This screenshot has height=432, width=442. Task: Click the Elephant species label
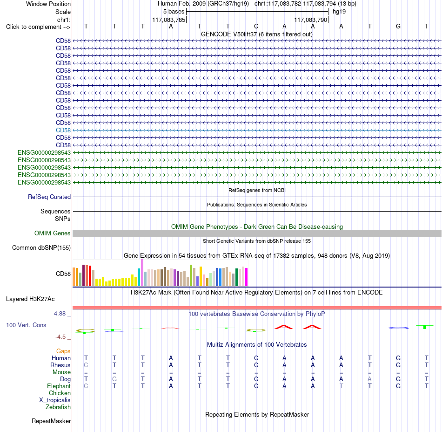tap(59, 386)
